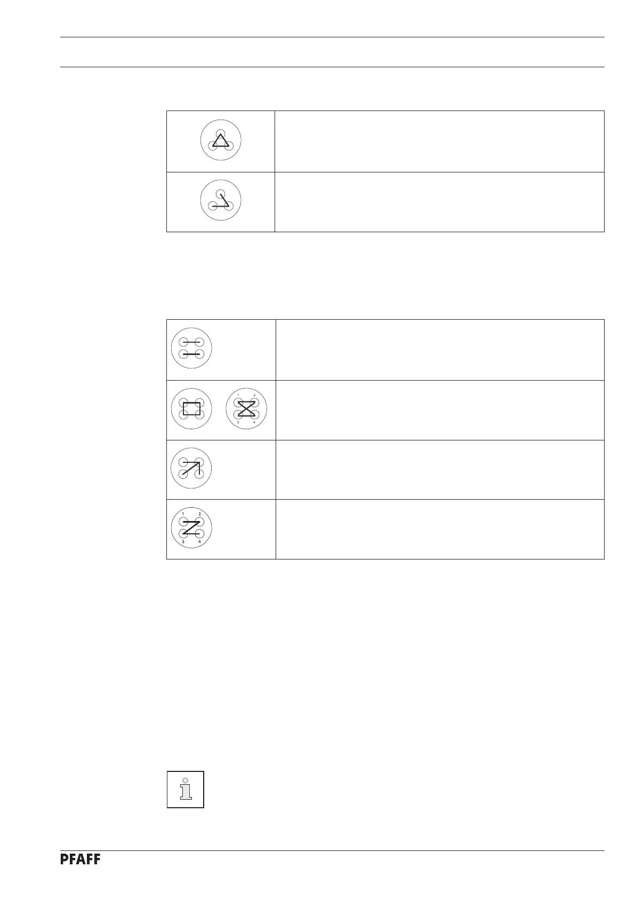635x899 pixels.
Task: Click number 4 label on the Z-stitch button
Action: coord(200,542)
